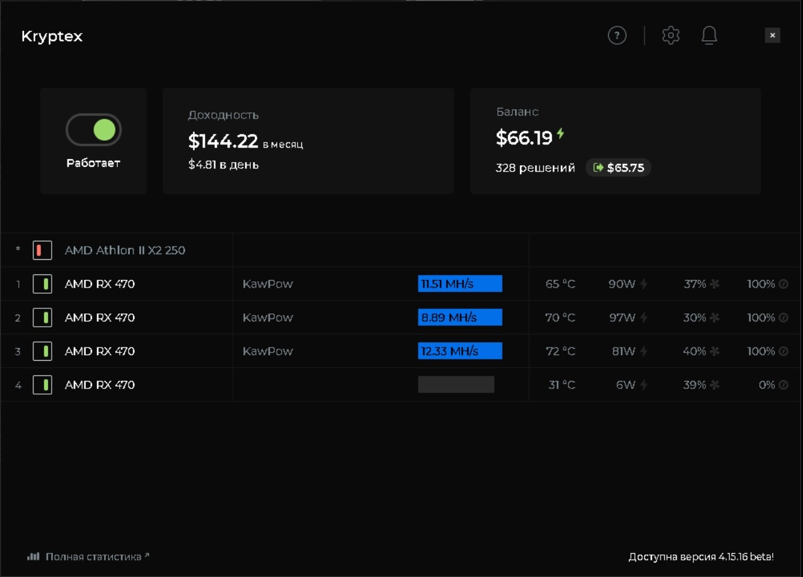Click the load gauge icon in the 72 °C row
This screenshot has height=577, width=803.
click(x=783, y=351)
